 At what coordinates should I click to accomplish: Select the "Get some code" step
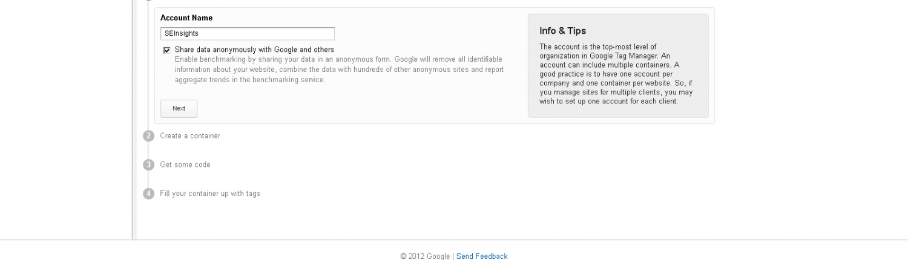(185, 164)
